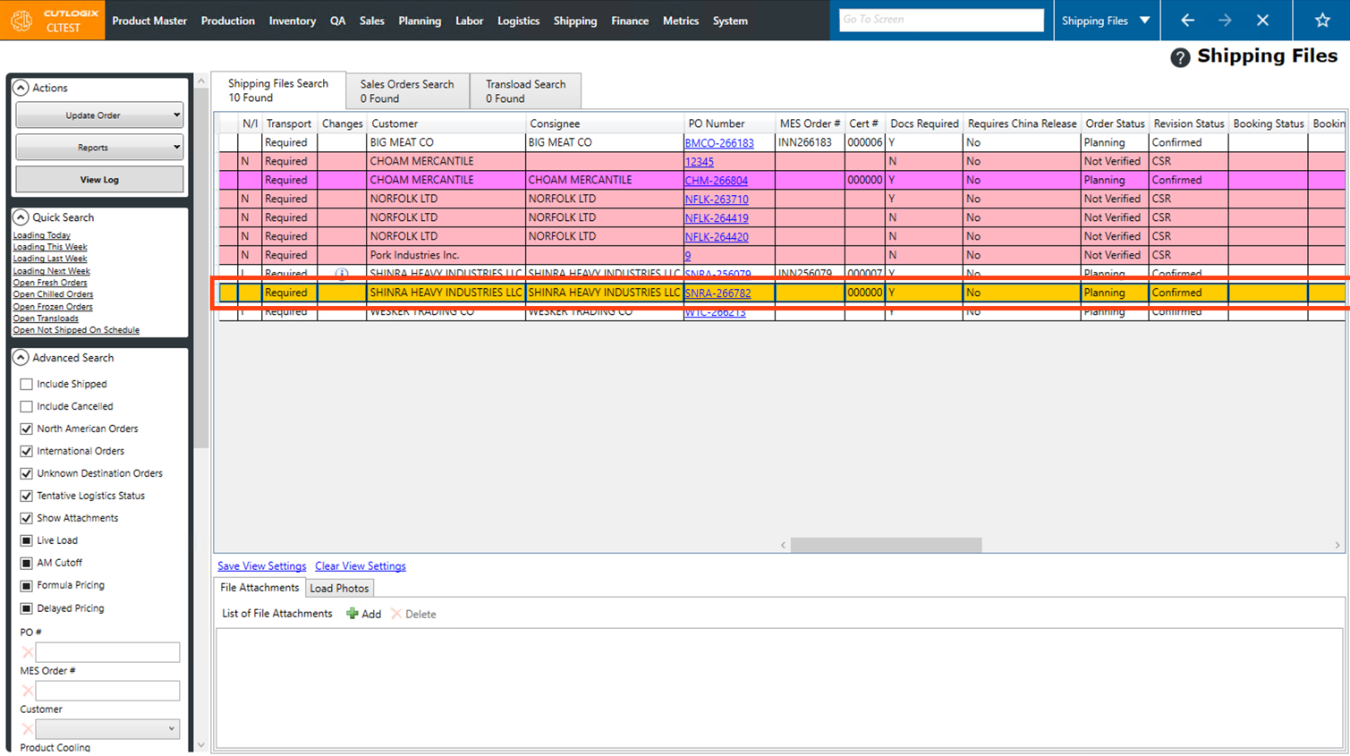
Task: Click the CutLogix logo icon
Action: (x=22, y=21)
